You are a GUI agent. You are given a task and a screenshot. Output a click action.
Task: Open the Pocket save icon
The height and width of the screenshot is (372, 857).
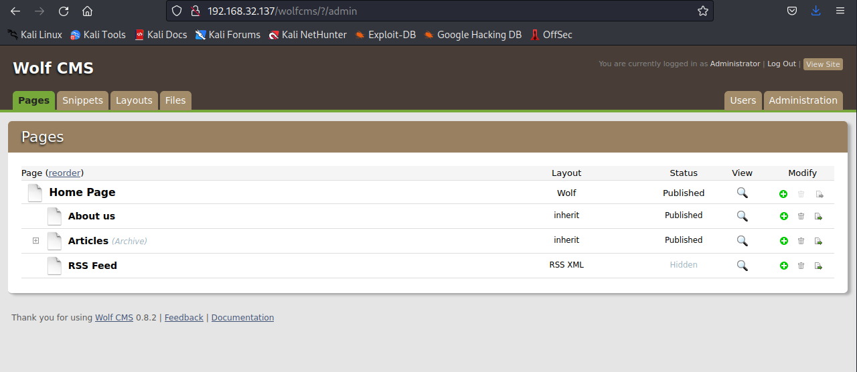coord(791,11)
